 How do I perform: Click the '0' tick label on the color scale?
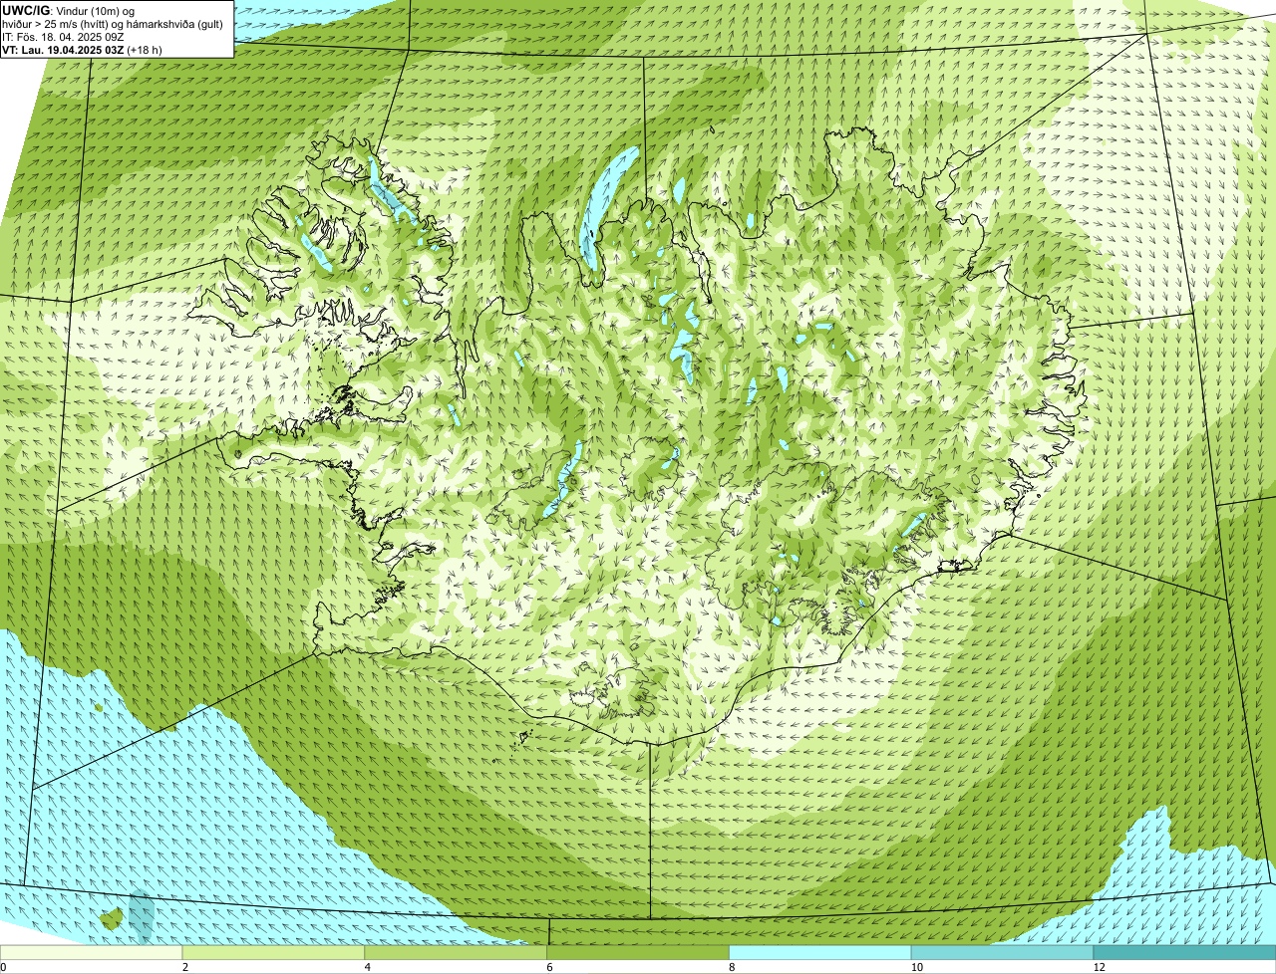(3, 967)
